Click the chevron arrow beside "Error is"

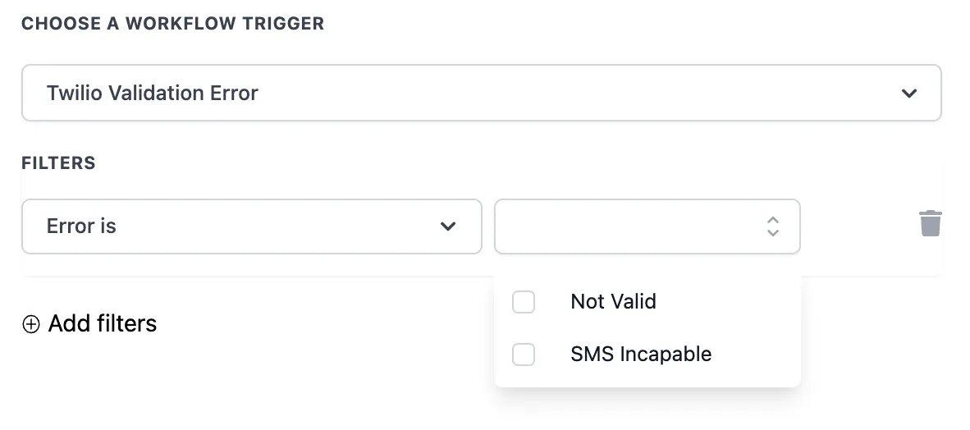point(448,226)
